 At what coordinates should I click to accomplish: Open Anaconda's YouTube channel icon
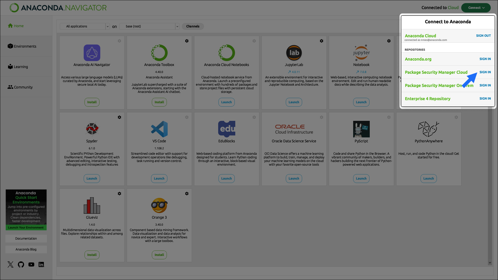31,264
